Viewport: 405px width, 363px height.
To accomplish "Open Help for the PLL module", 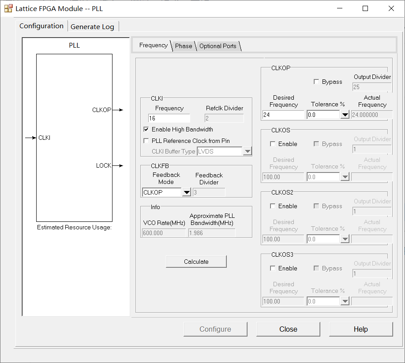I will [361, 329].
